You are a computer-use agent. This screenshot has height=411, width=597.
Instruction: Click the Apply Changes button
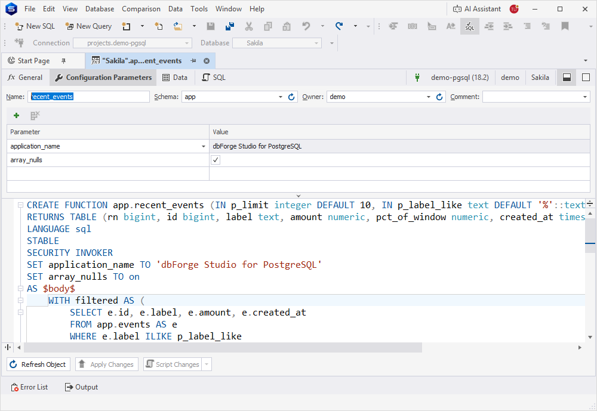click(107, 364)
